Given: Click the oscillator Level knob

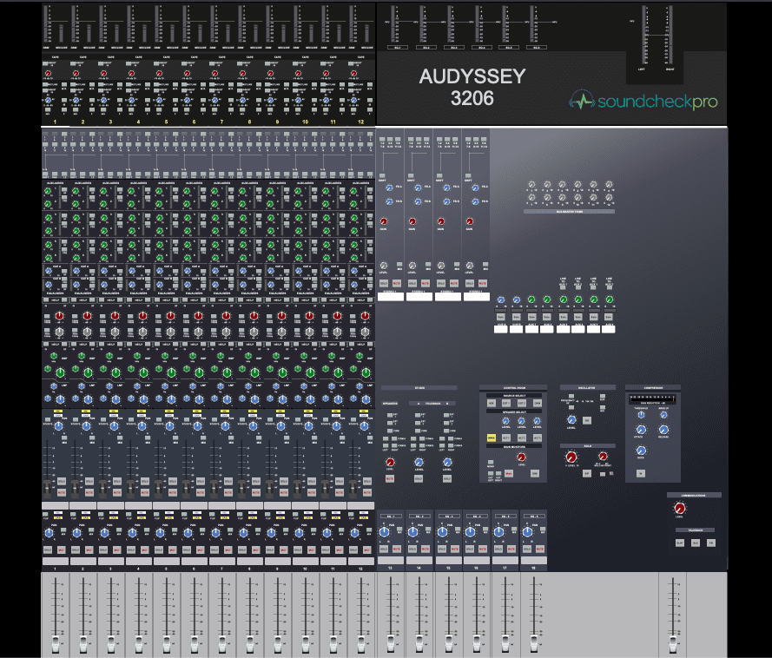Looking at the screenshot, I should pos(571,420).
